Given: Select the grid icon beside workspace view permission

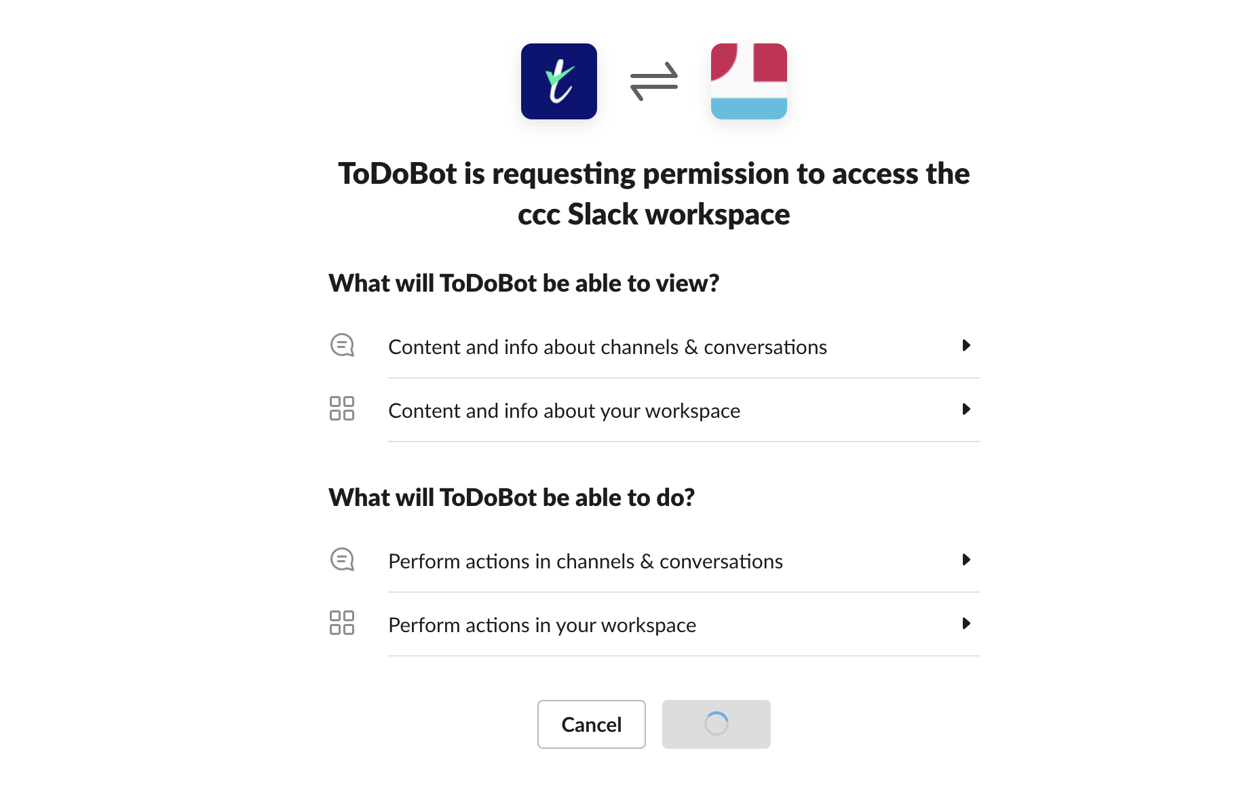Looking at the screenshot, I should click(x=343, y=410).
